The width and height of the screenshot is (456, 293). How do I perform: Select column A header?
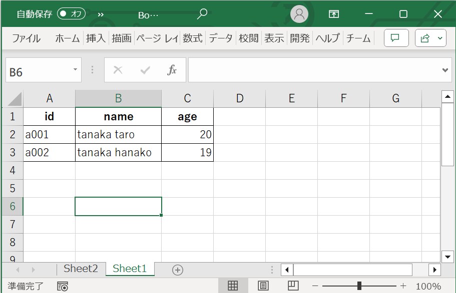50,98
